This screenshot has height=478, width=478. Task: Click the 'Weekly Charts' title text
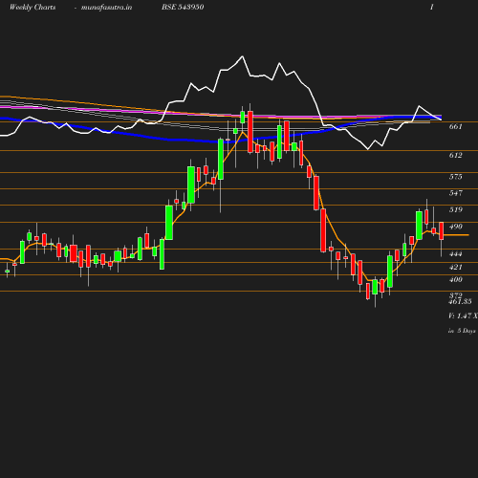(x=33, y=7)
